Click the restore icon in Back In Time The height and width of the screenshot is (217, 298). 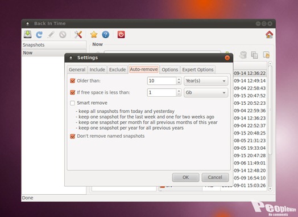(x=243, y=55)
